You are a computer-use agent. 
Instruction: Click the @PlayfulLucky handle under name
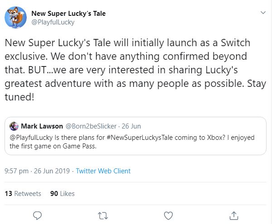(53, 22)
